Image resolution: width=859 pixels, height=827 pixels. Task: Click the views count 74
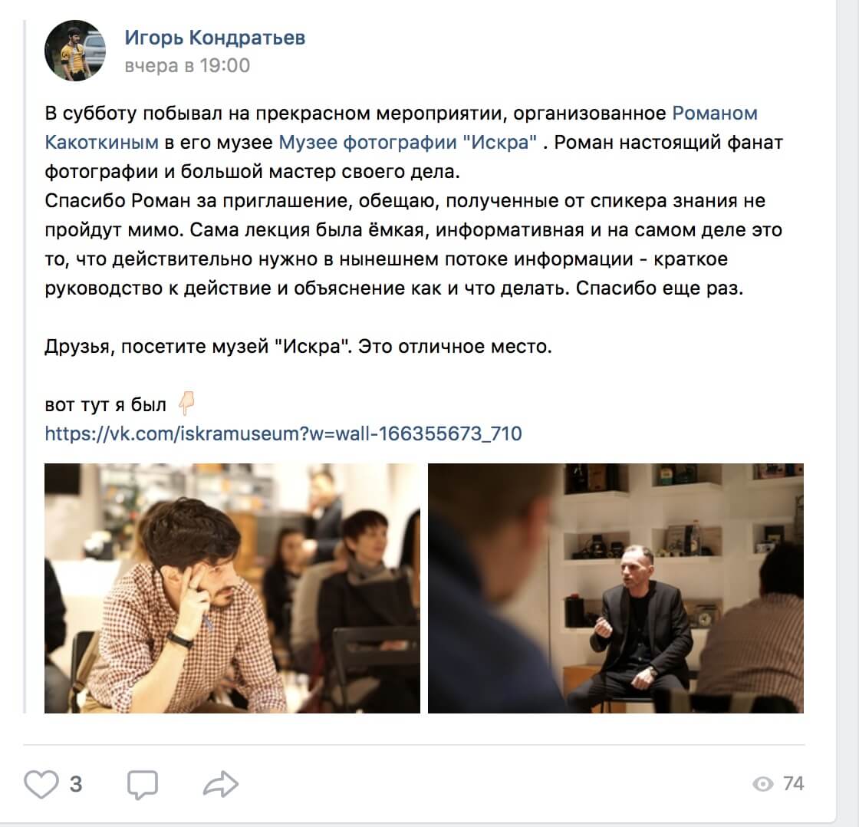pyautogui.click(x=793, y=784)
